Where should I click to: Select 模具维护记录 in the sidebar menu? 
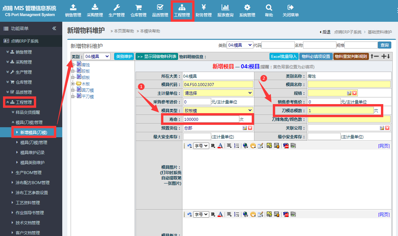32,153
